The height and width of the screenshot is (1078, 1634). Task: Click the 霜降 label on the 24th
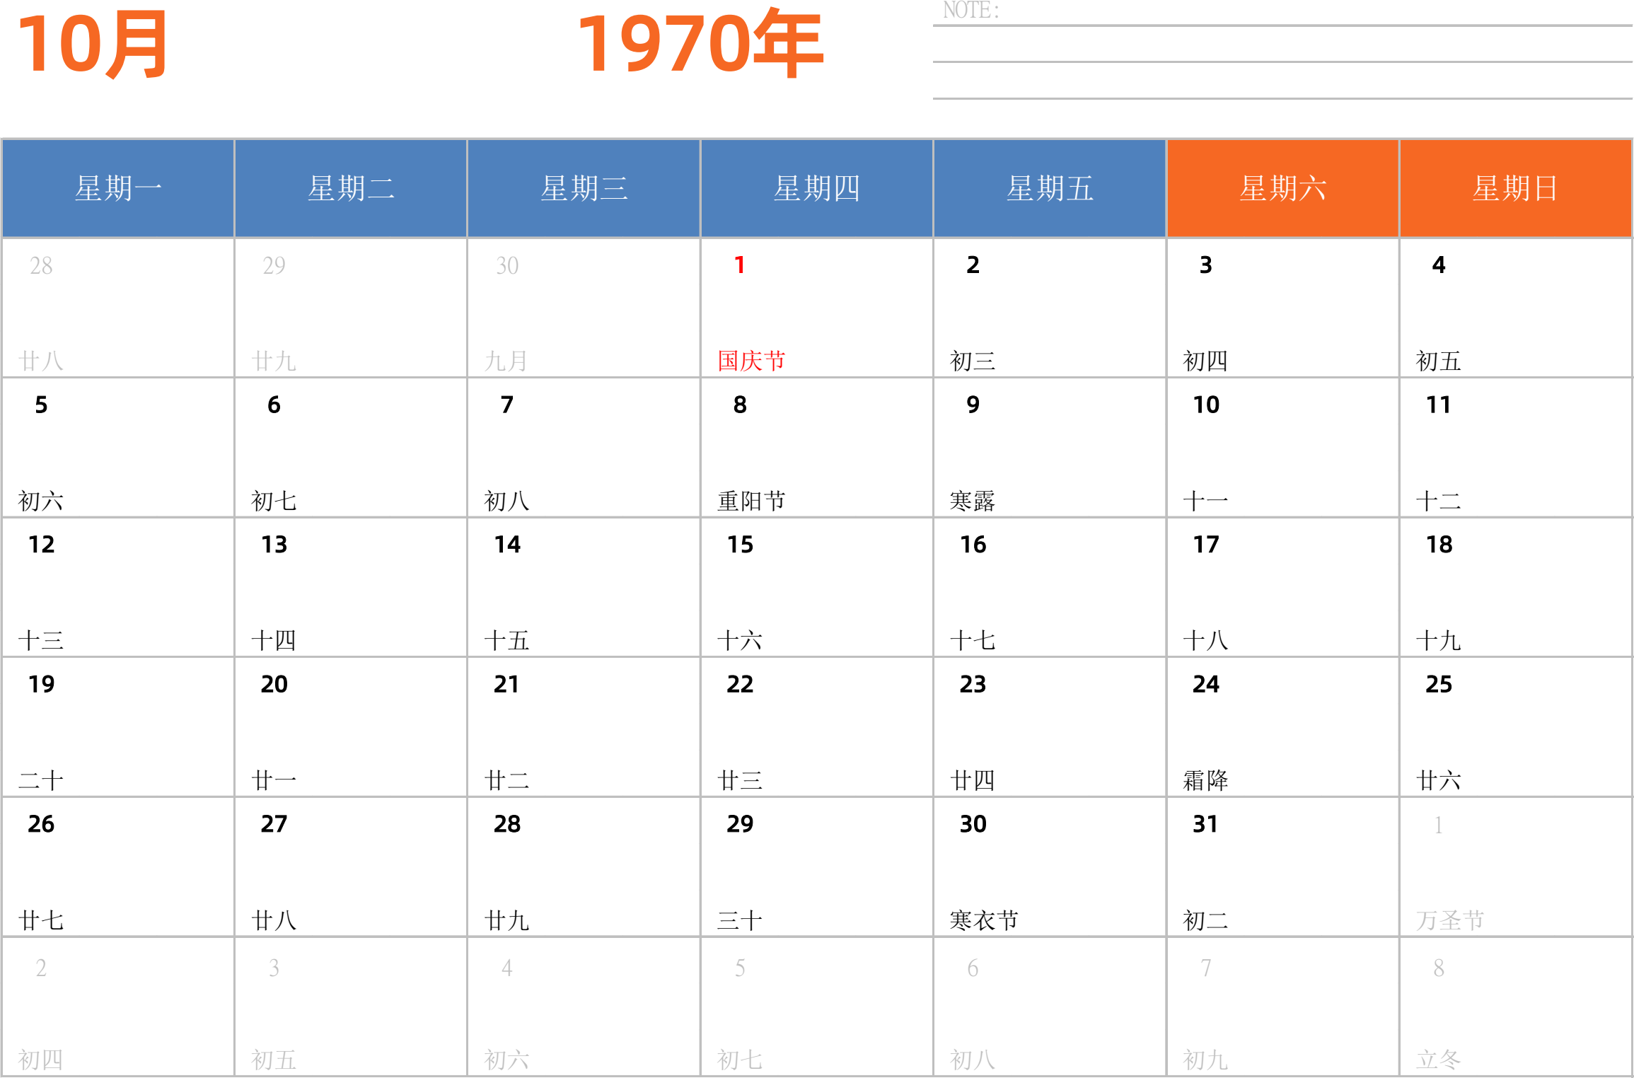[1205, 780]
